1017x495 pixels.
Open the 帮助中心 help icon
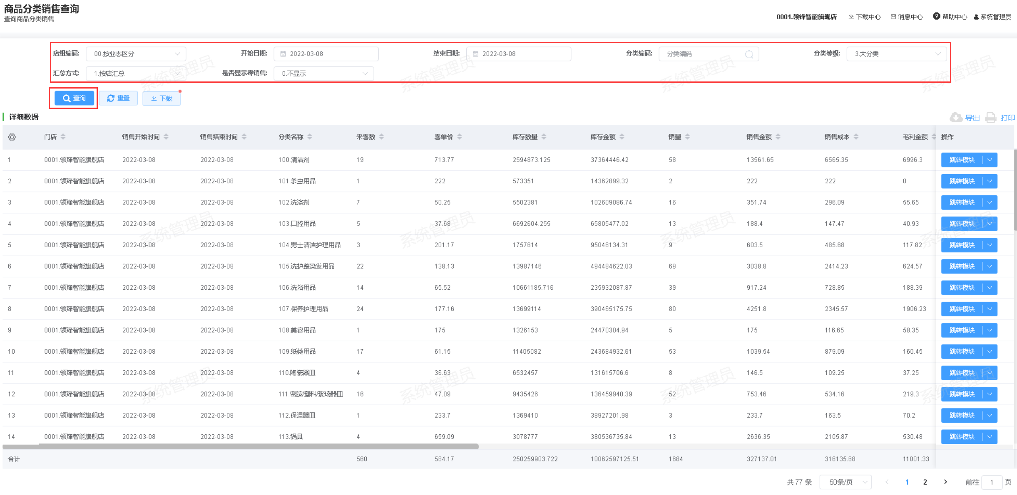coord(936,16)
